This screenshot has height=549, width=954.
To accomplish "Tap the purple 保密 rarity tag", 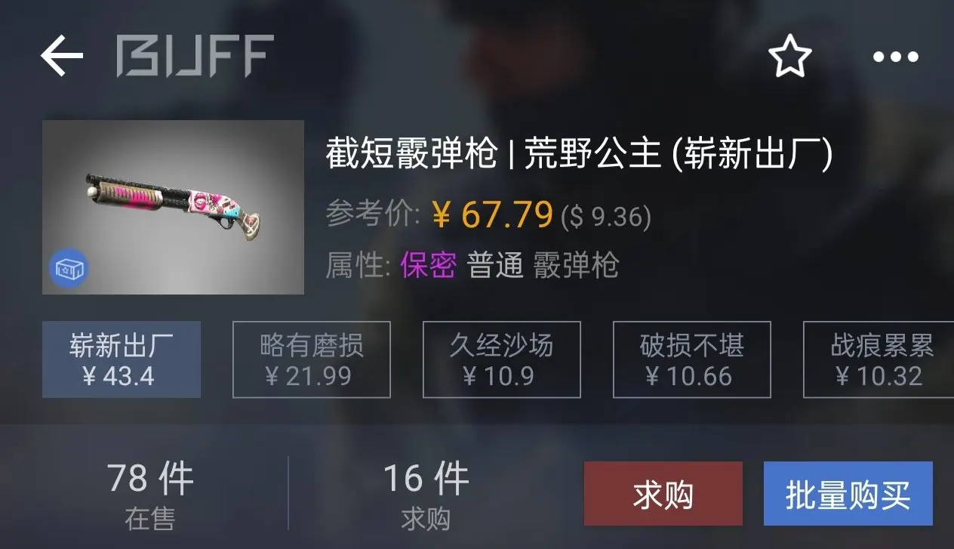I will click(428, 265).
